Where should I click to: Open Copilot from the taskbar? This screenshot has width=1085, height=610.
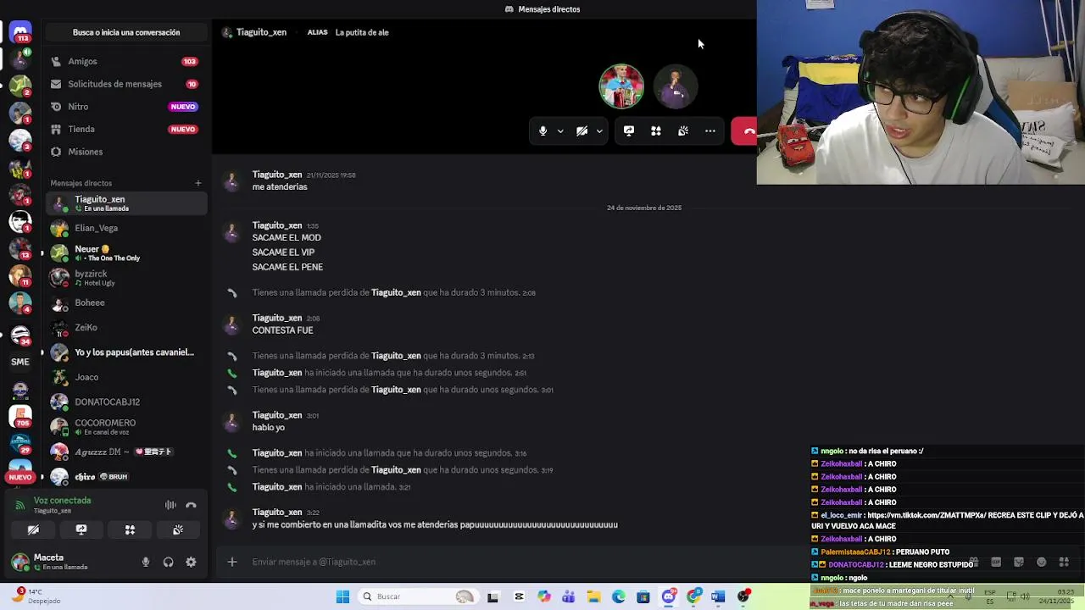tap(543, 597)
